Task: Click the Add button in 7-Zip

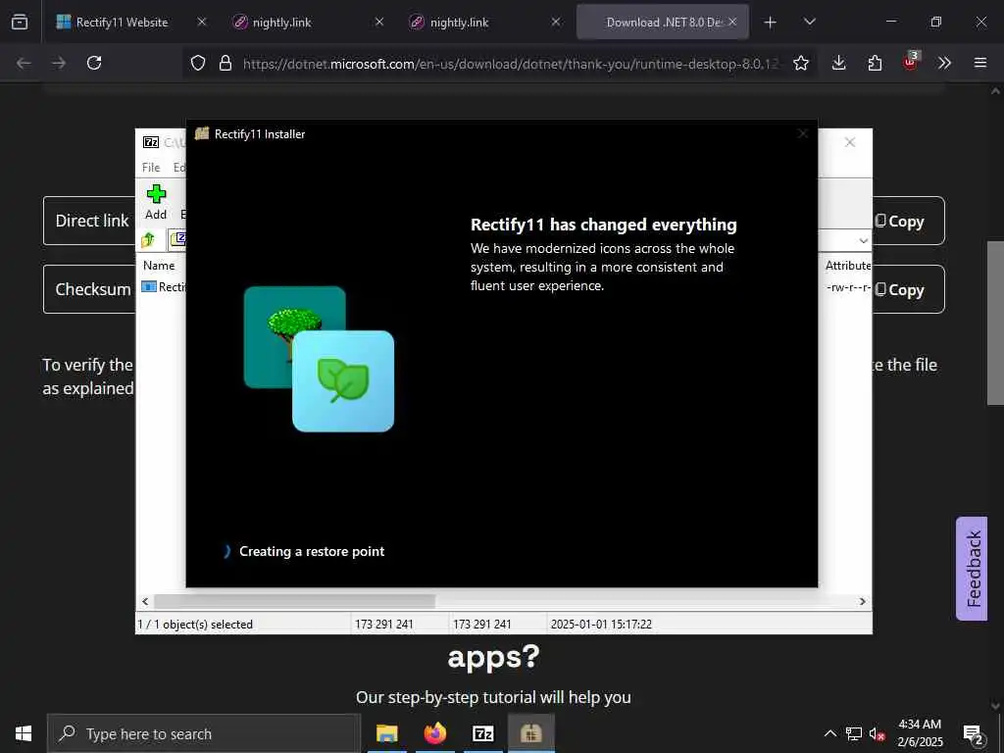Action: pyautogui.click(x=156, y=202)
